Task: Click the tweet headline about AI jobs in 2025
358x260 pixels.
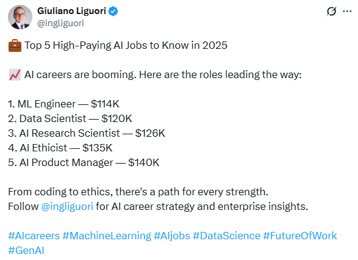Action: [x=126, y=45]
